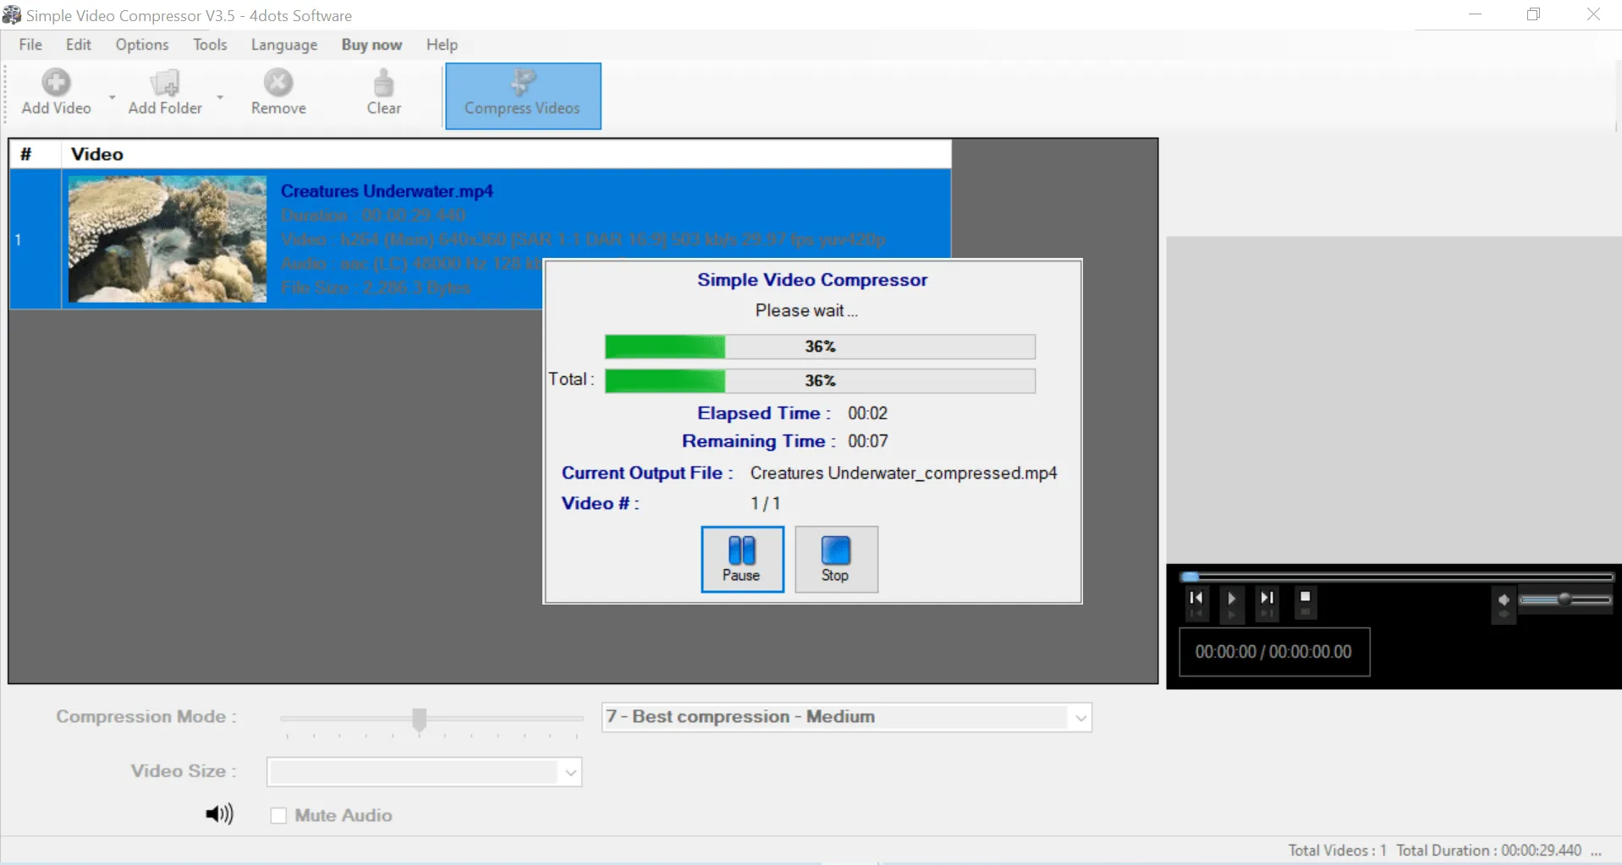Open the Edit menu
The height and width of the screenshot is (865, 1622).
pyautogui.click(x=79, y=45)
